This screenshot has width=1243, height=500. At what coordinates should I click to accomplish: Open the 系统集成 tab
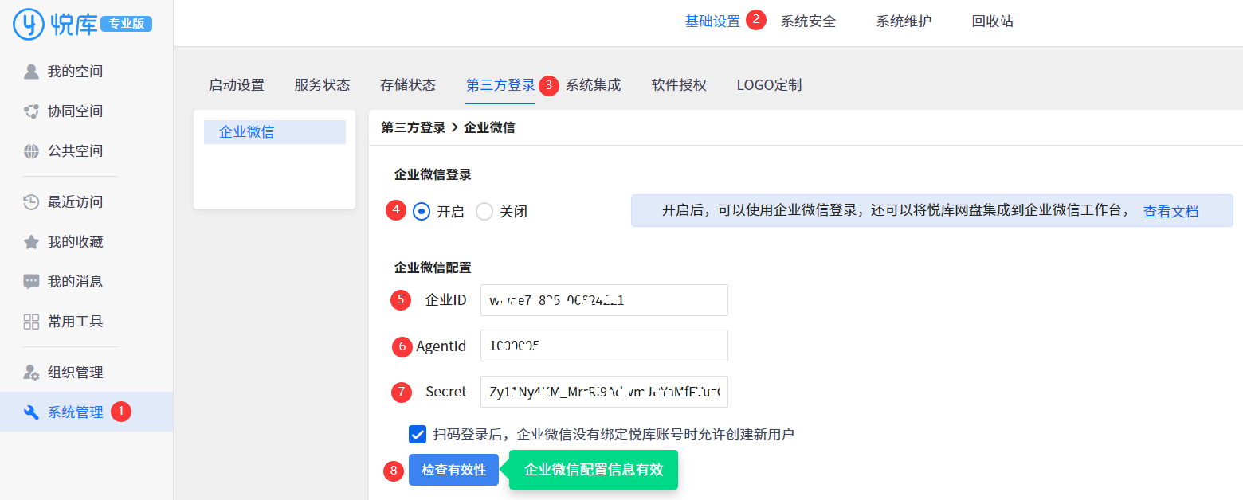click(593, 85)
